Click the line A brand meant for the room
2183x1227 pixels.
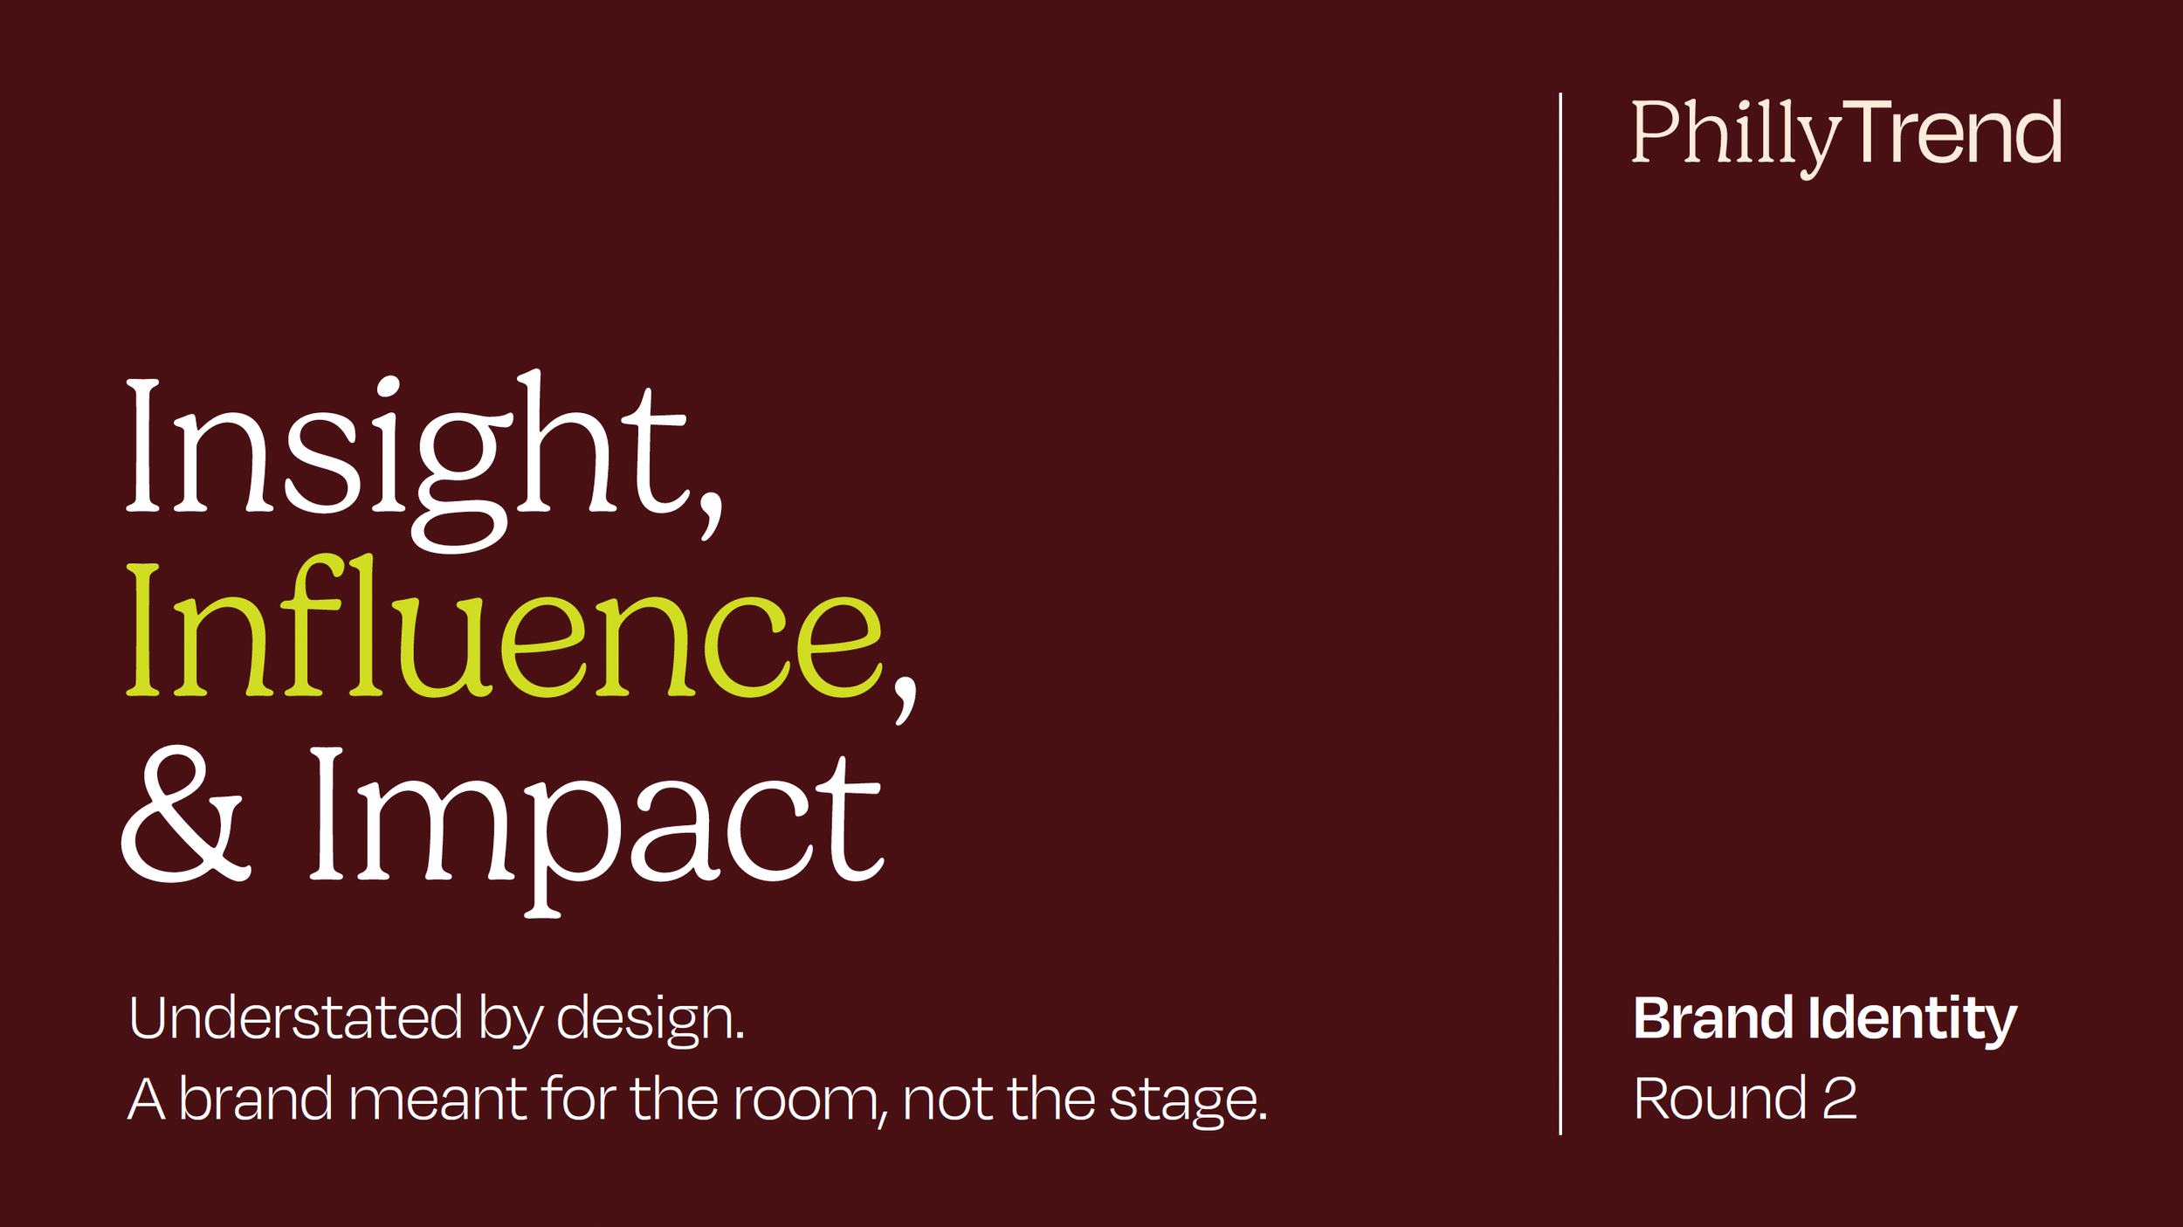(697, 1100)
